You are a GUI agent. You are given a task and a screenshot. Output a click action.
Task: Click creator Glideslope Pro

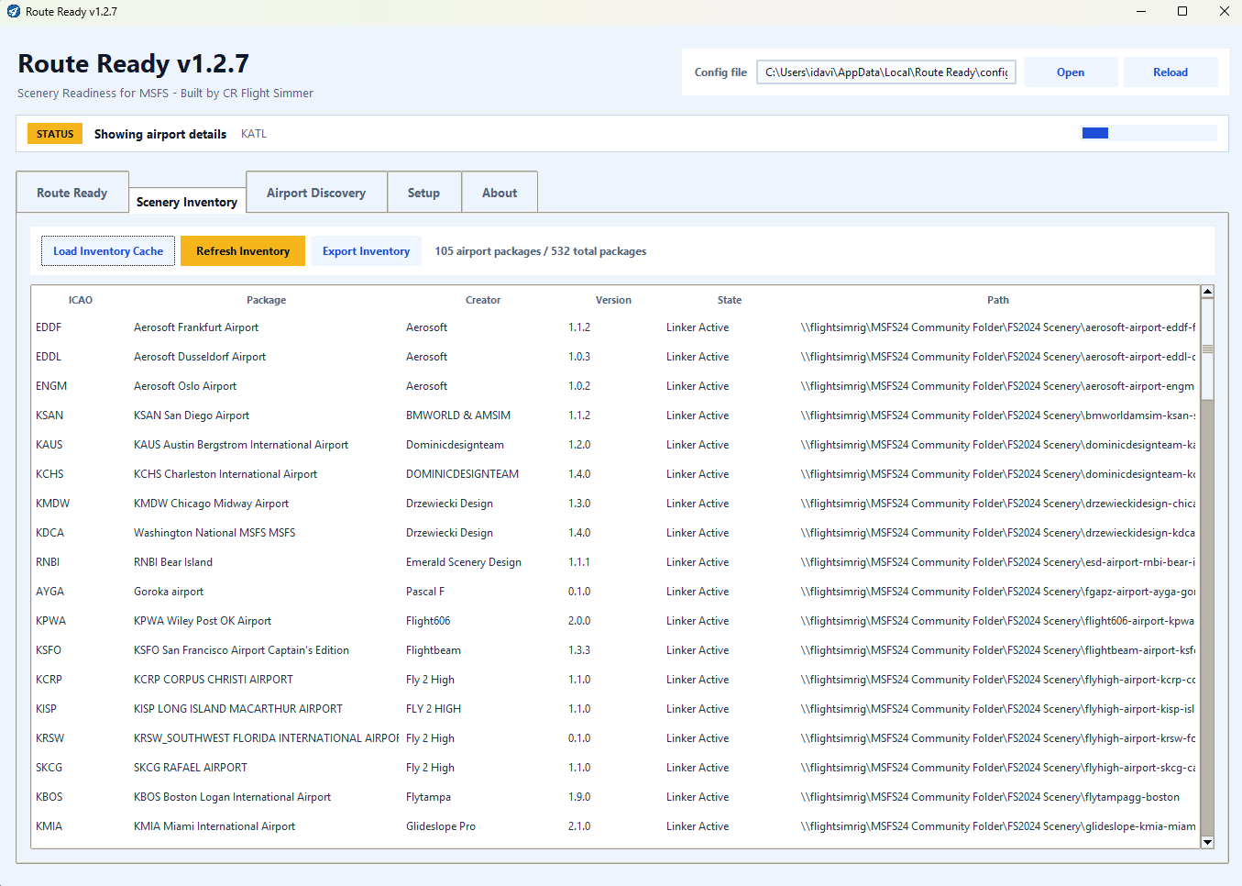[441, 826]
